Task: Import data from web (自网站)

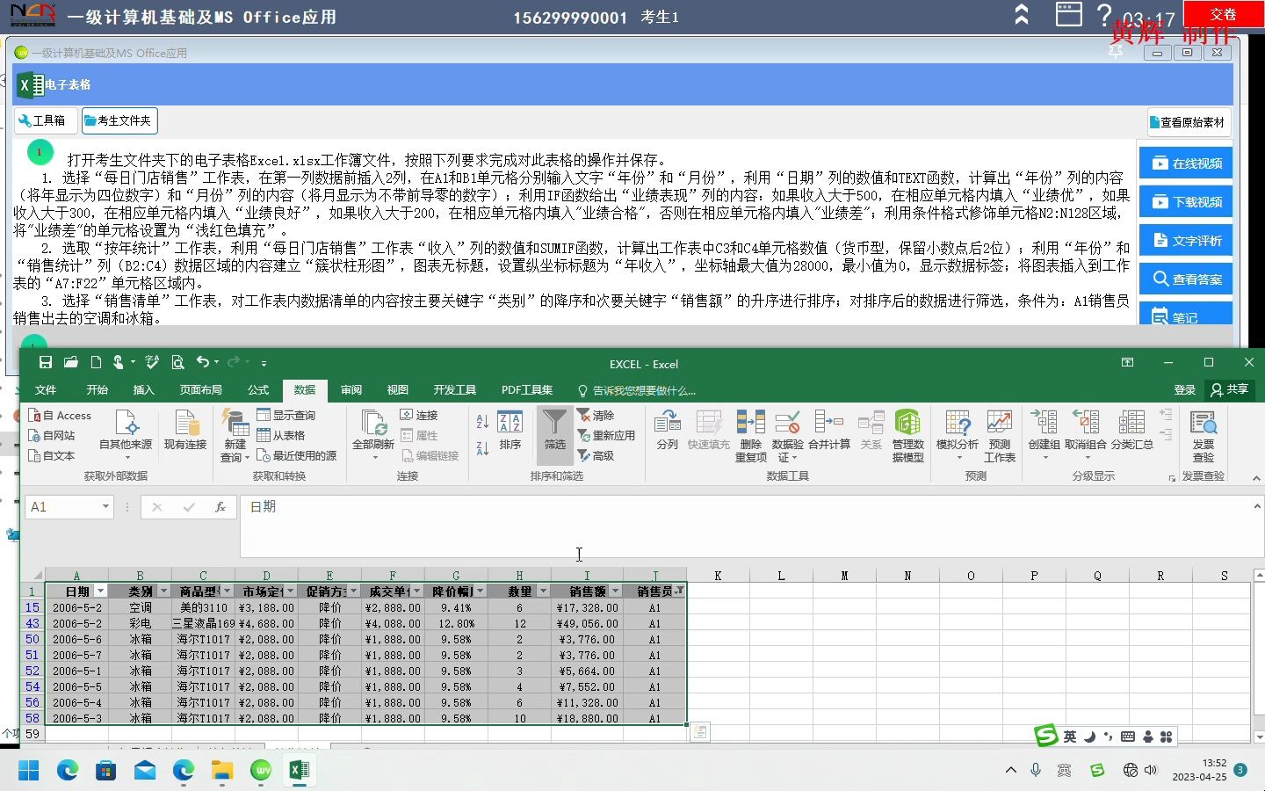Action: pyautogui.click(x=52, y=436)
